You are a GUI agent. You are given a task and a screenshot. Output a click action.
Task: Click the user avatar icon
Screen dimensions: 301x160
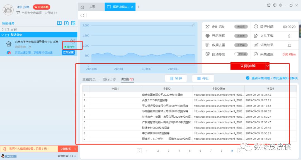coord(8,10)
